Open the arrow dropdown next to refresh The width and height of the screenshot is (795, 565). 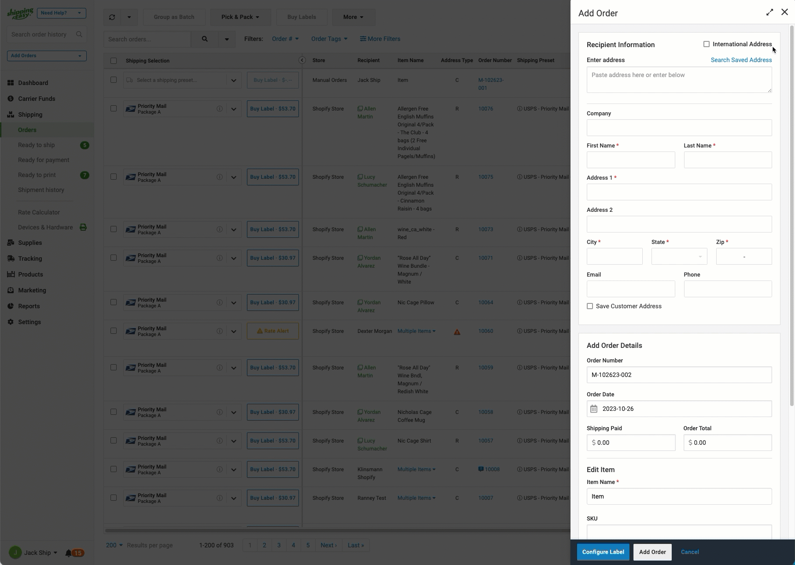click(129, 17)
